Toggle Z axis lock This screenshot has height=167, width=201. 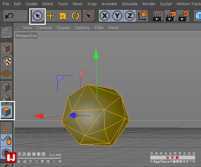130,16
